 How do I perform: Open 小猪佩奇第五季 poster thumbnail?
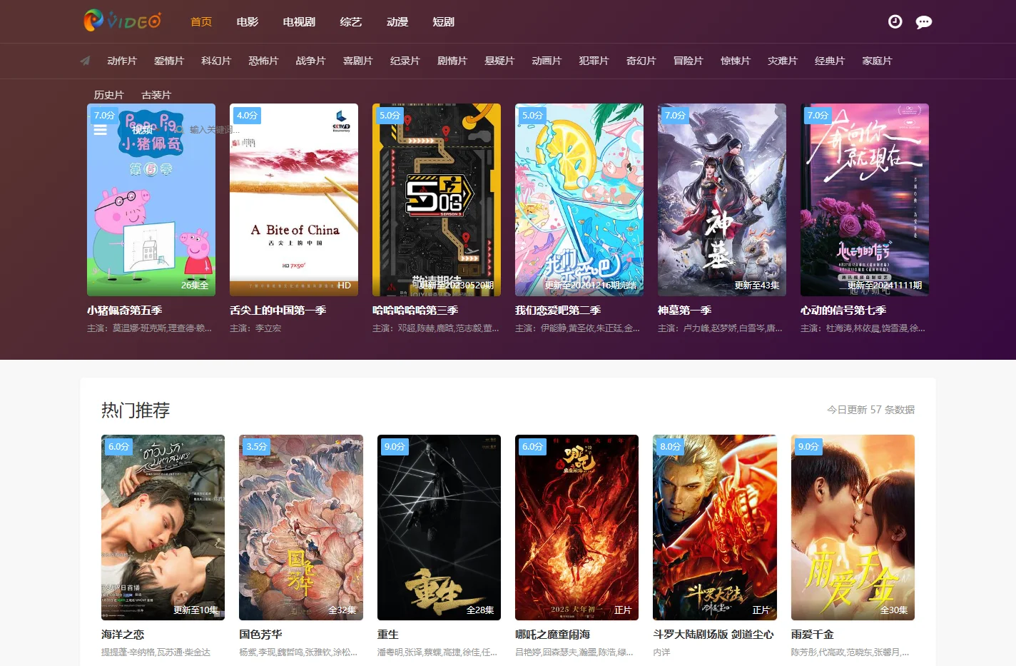pyautogui.click(x=151, y=200)
